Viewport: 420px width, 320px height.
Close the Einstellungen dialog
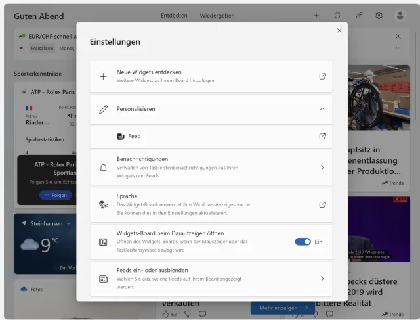pos(339,30)
